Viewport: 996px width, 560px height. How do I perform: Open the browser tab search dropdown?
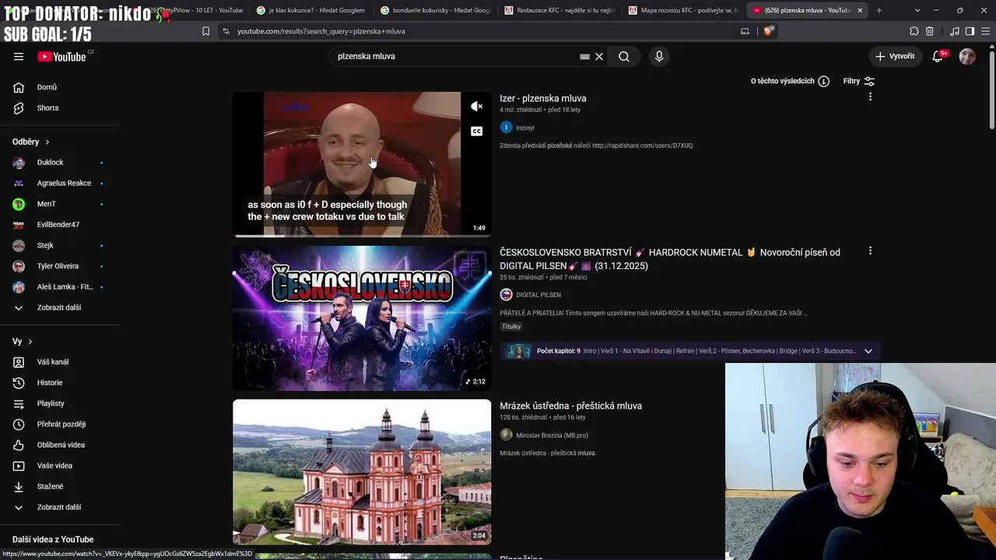pyautogui.click(x=917, y=10)
